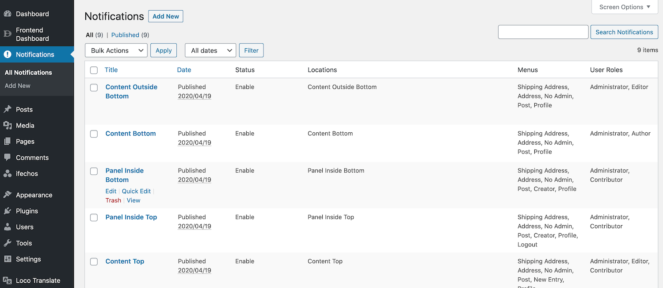
Task: Open the Content Bottom notification title
Action: (131, 134)
